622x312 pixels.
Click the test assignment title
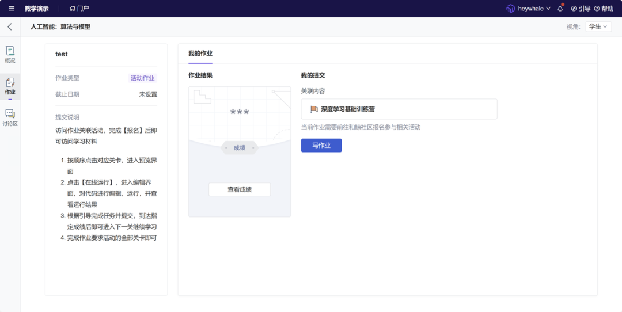[x=62, y=54]
